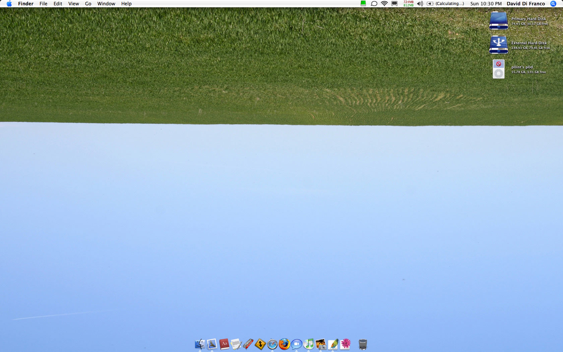Select the Primary Hard Disk desktop icon
563x352 pixels.
point(499,21)
